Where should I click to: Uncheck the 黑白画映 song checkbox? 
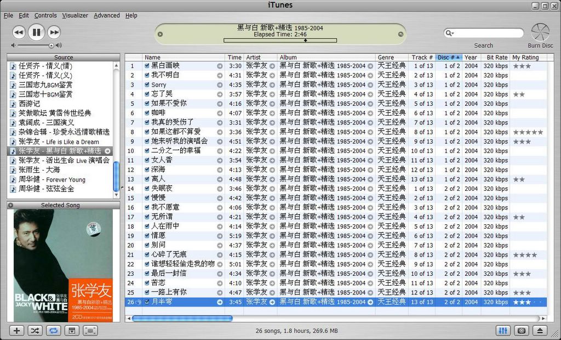pos(147,66)
